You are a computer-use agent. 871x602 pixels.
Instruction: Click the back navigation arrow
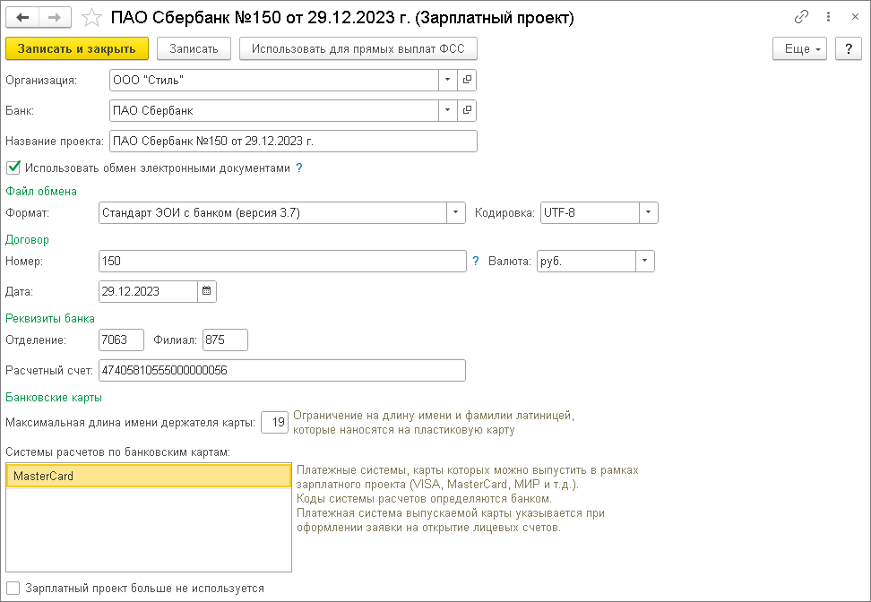click(23, 17)
